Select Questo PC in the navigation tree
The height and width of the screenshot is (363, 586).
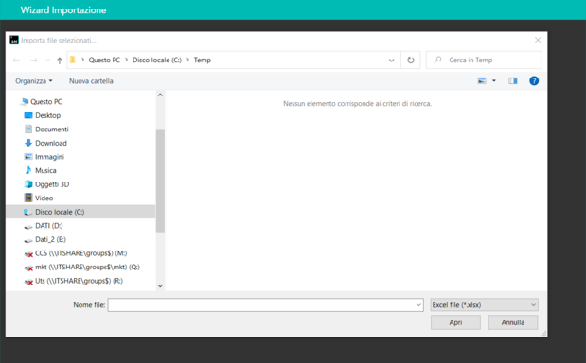[46, 101]
